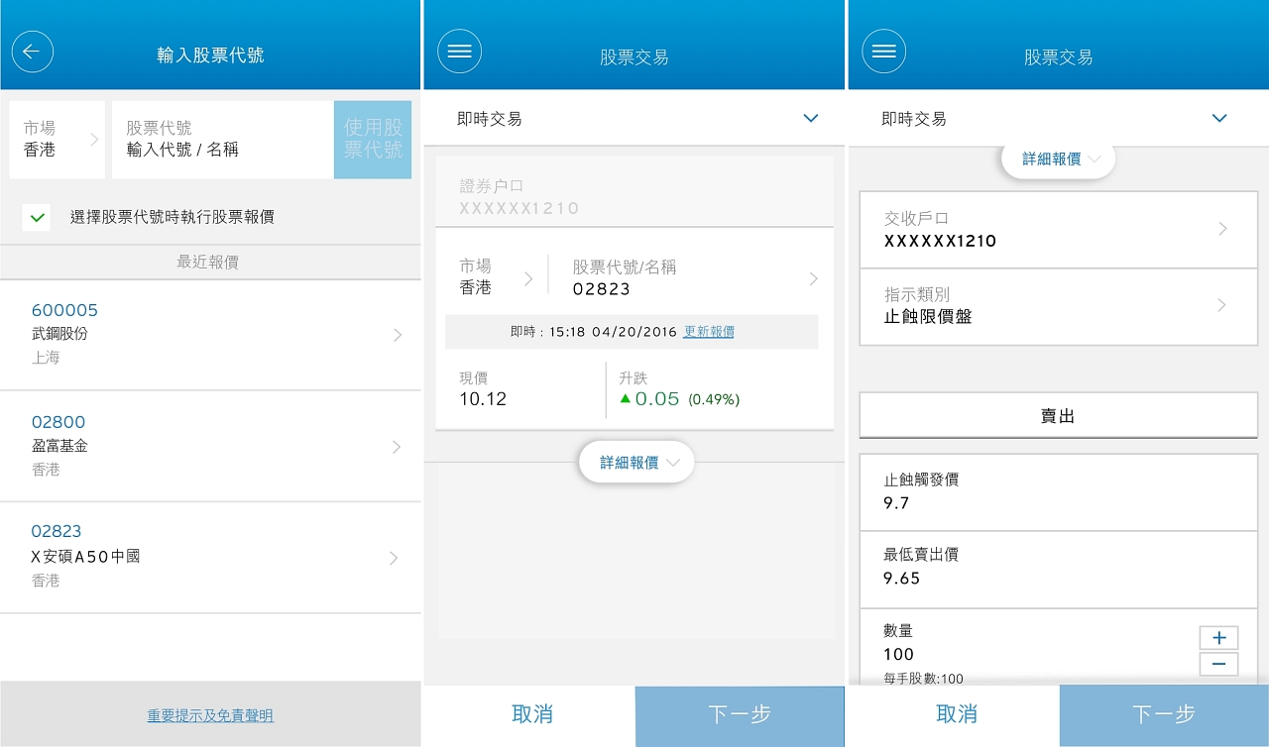Tap the 輸入代號 / 名稱 stock code field
The width and height of the screenshot is (1269, 747).
(x=222, y=140)
